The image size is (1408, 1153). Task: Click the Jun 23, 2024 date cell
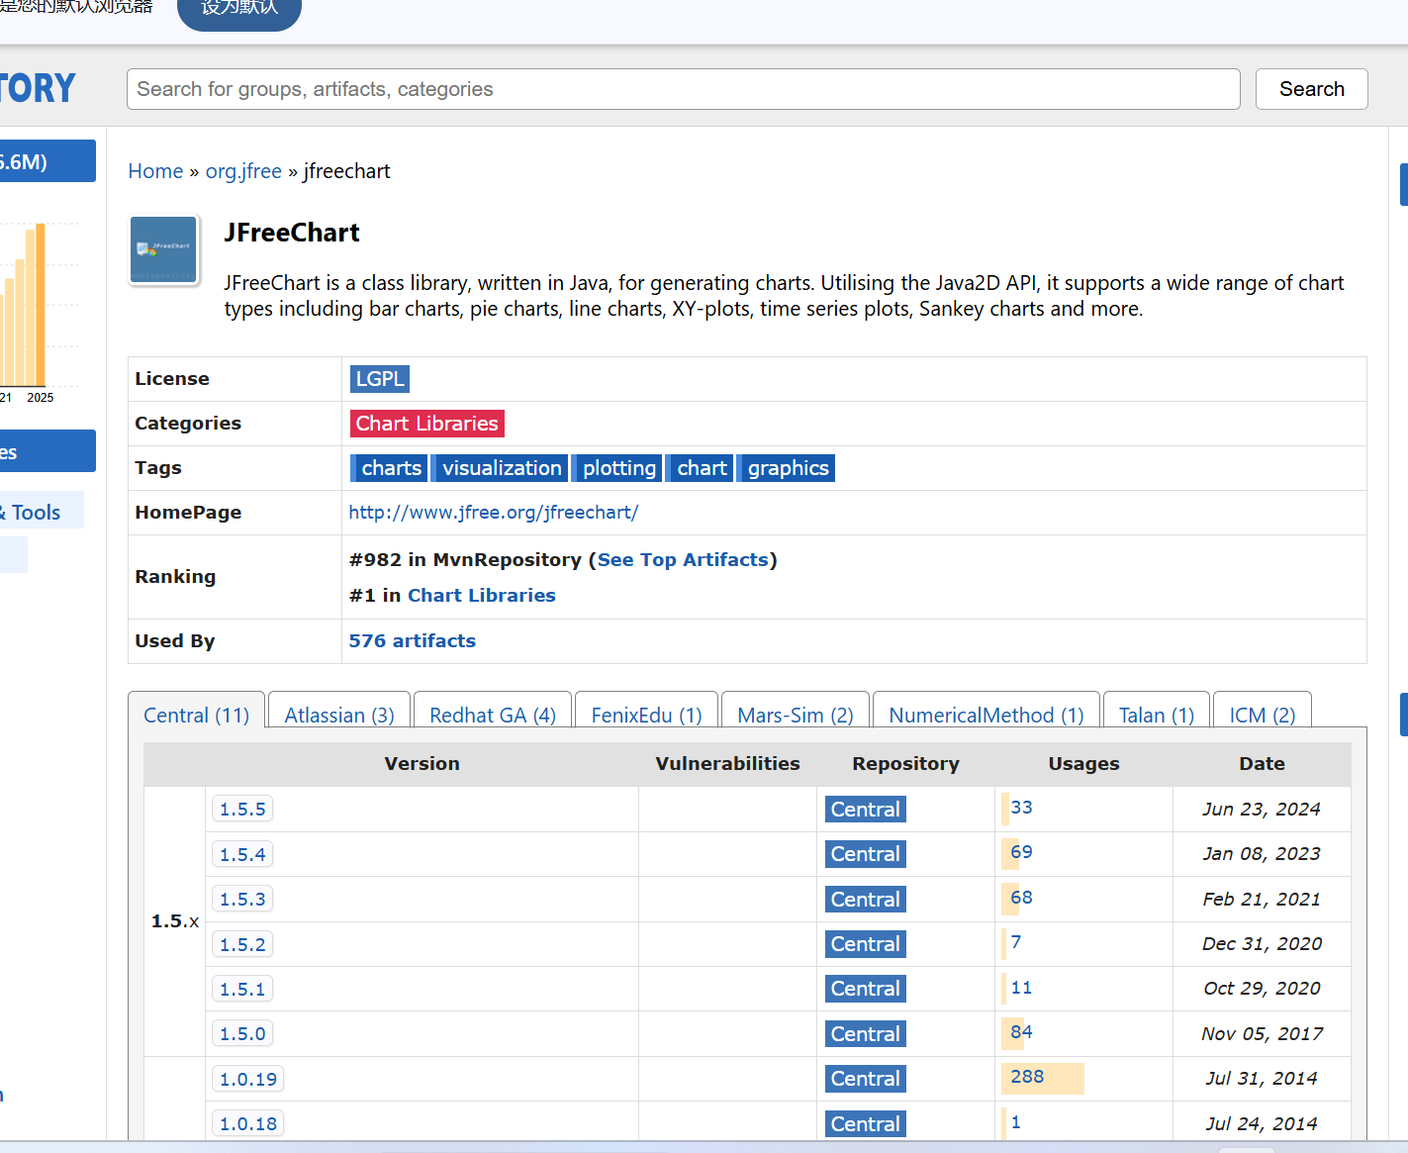1262,810
